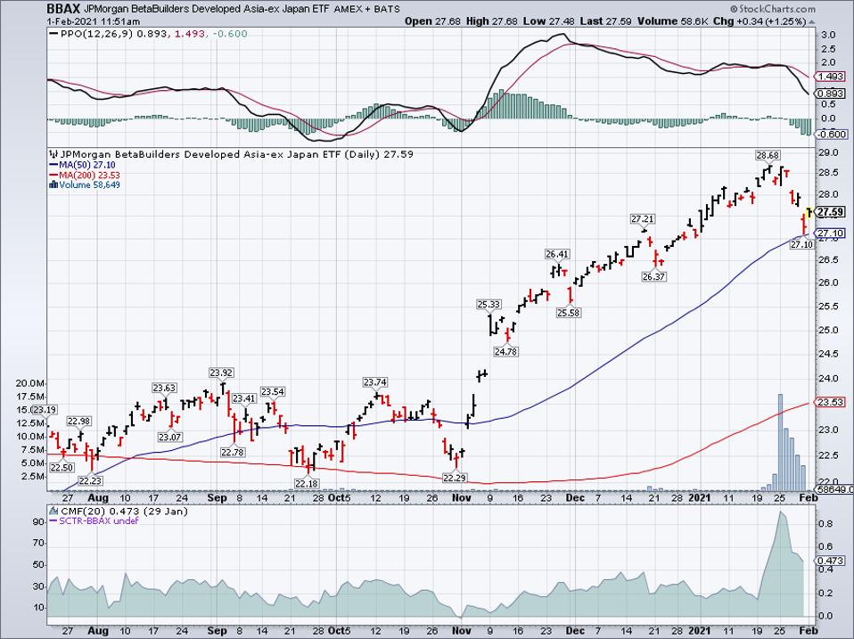Click the 23.53 MA(200) tag on right axis
The image size is (854, 639).
[x=831, y=402]
